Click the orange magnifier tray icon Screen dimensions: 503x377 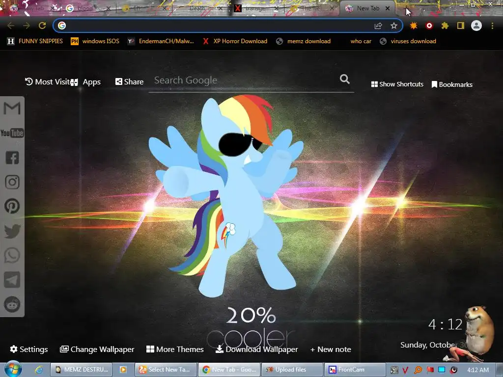click(418, 370)
